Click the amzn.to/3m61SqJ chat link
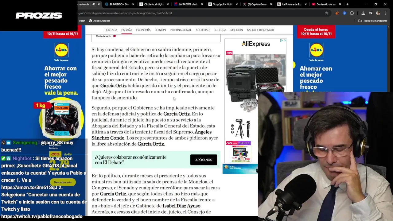 (29, 188)
